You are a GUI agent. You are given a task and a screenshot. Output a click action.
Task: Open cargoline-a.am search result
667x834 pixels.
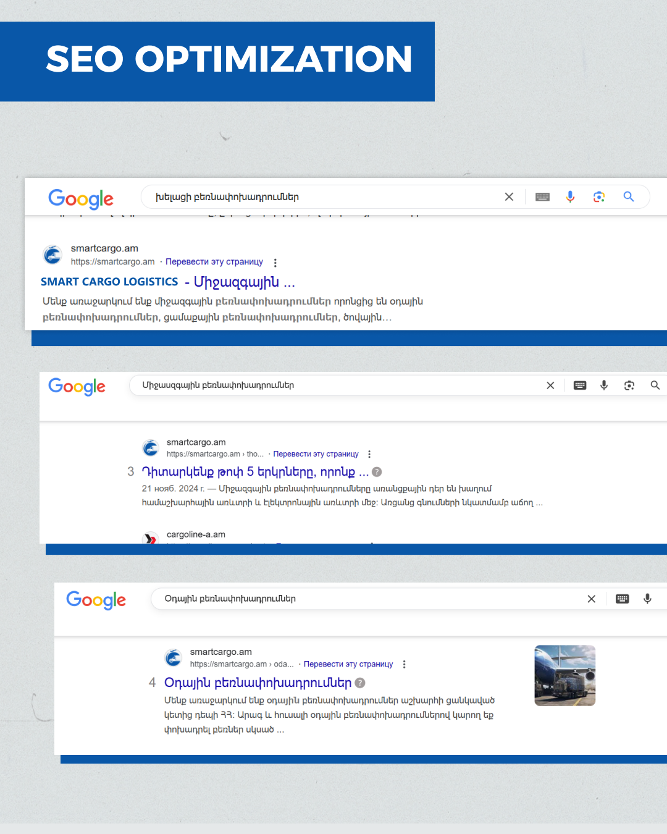pyautogui.click(x=196, y=534)
